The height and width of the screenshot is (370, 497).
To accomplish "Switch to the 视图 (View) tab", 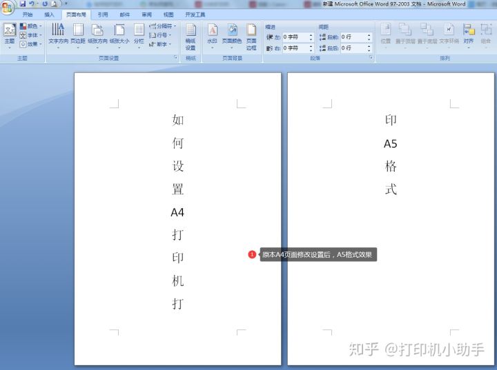I will tap(168, 14).
